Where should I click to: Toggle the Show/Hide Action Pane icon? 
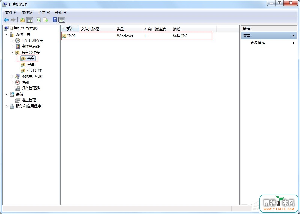(62, 20)
